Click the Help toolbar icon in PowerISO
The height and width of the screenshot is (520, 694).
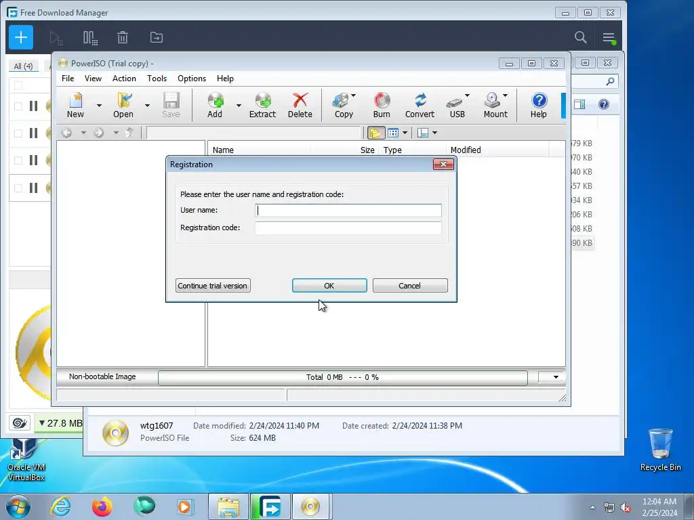click(x=539, y=105)
